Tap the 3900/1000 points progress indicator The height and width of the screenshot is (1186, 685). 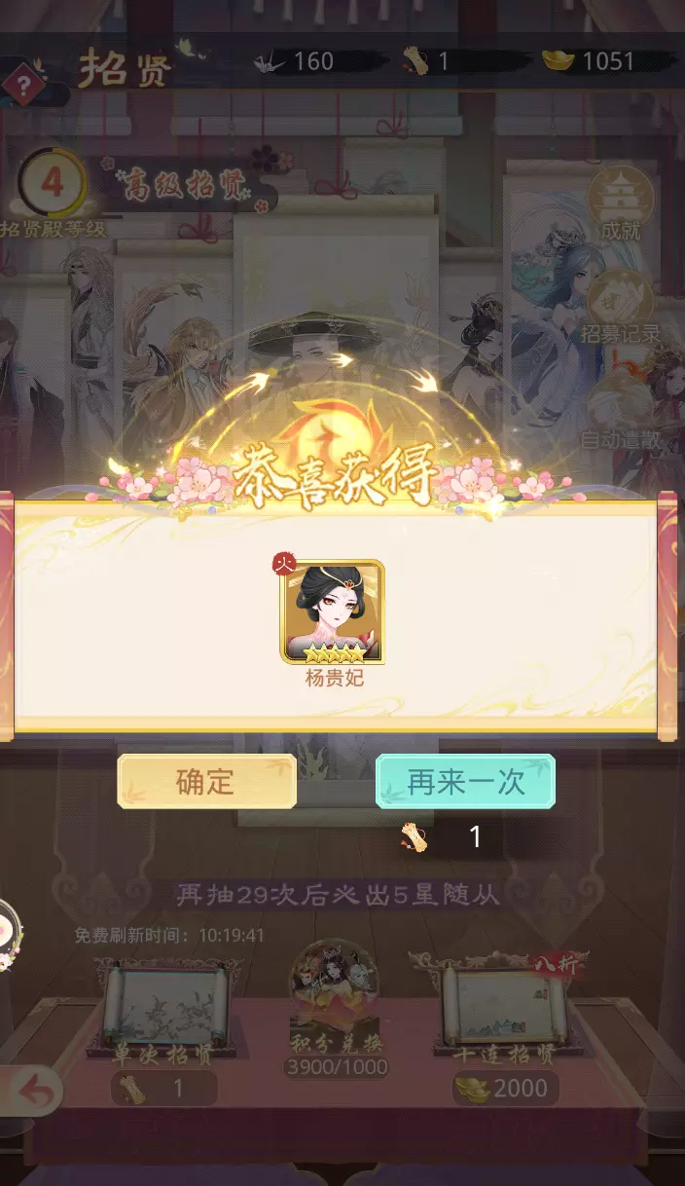pos(337,1067)
